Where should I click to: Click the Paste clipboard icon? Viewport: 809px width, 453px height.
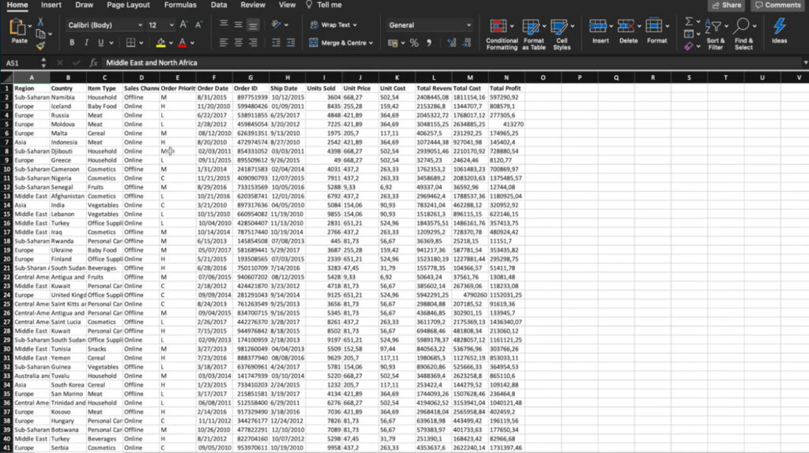coord(19,29)
